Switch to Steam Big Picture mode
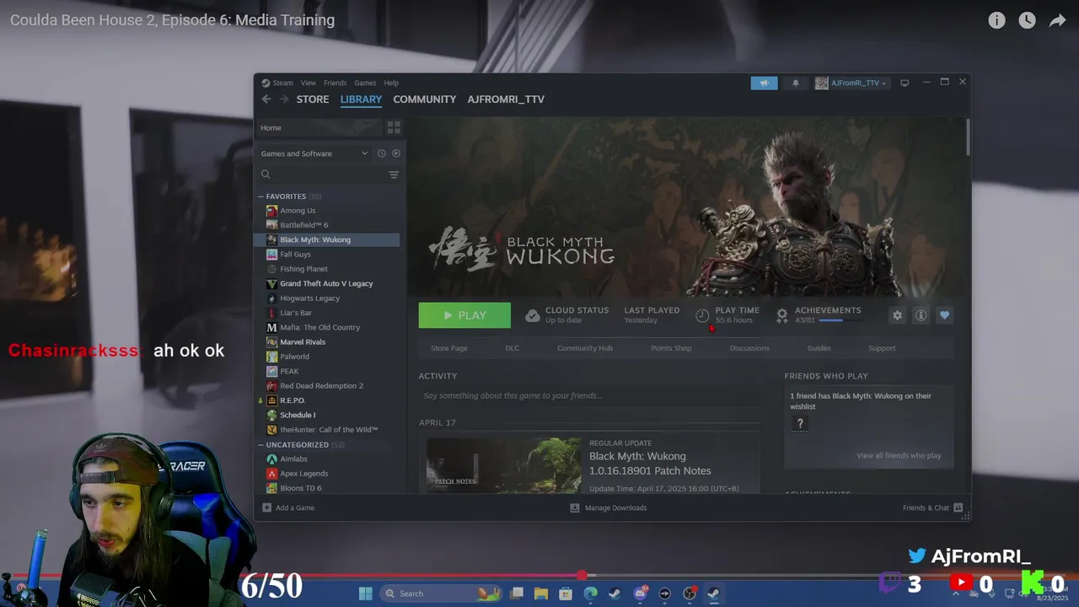The image size is (1079, 607). coord(905,83)
